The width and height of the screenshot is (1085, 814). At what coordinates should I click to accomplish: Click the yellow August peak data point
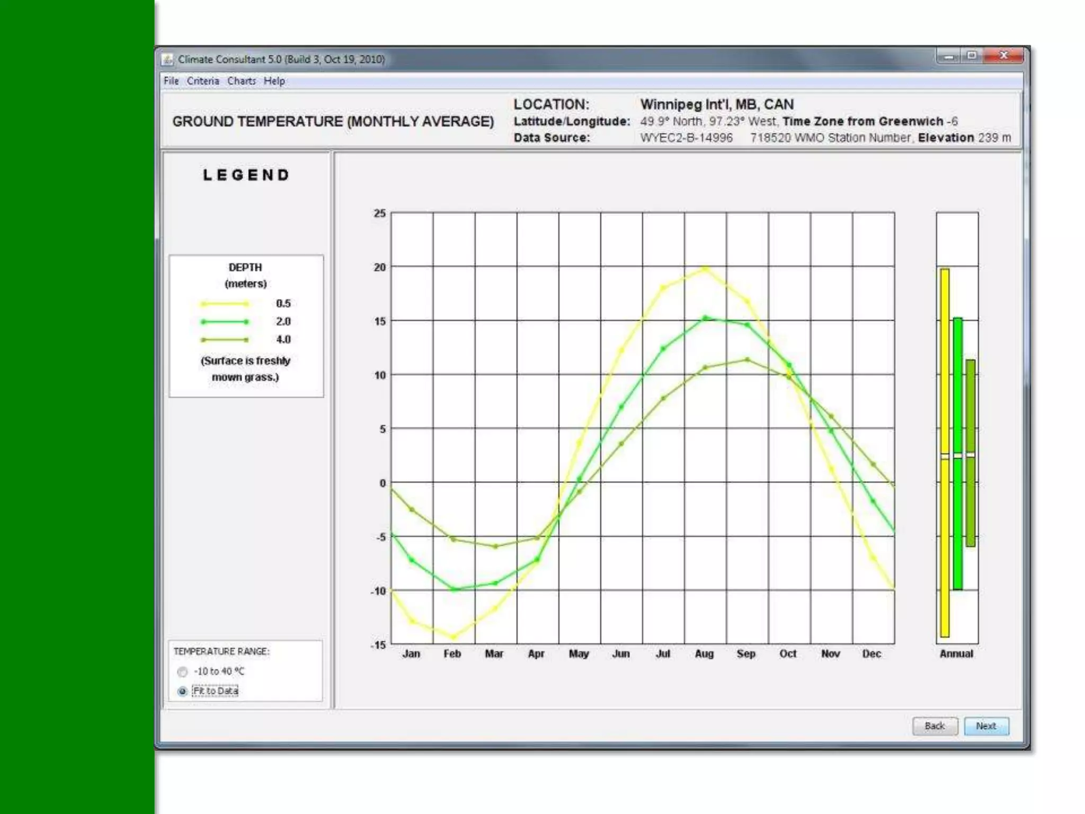pyautogui.click(x=705, y=269)
